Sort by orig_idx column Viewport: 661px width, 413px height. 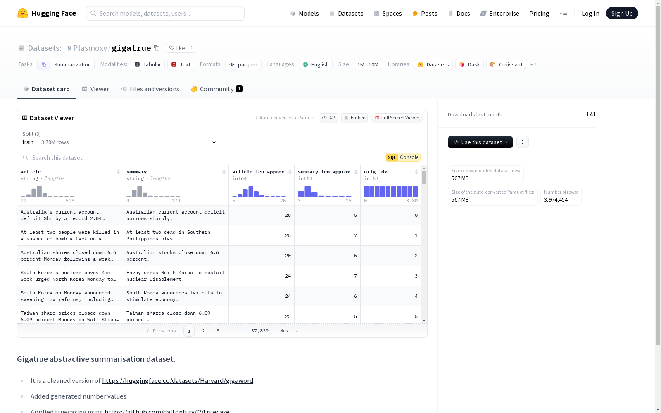[416, 172]
